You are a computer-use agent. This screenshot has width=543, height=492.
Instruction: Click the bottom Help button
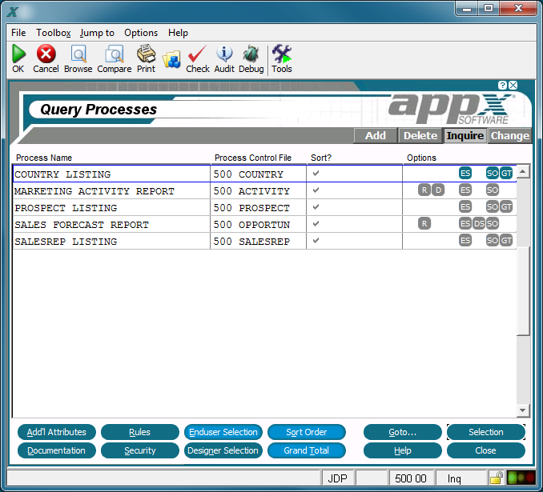[403, 450]
